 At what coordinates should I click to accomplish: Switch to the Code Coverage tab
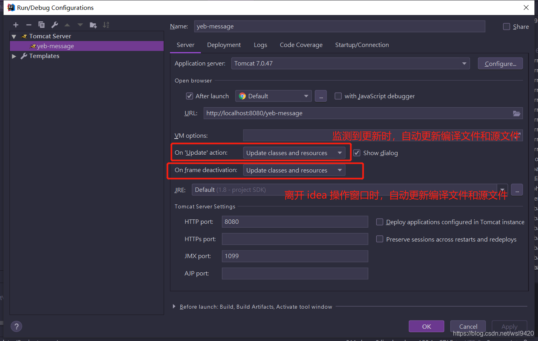301,45
